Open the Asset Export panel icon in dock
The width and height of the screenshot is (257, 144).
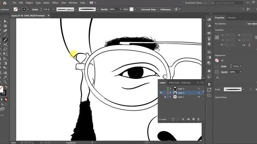click(x=209, y=90)
